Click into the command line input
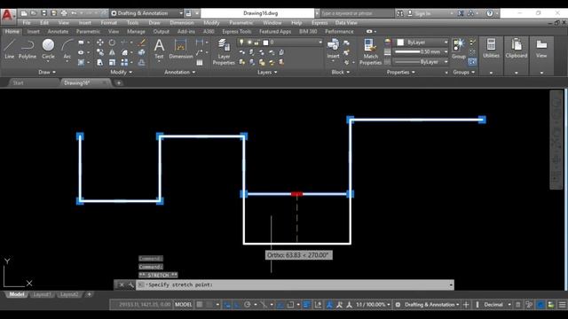The image size is (568, 319). coord(296,285)
